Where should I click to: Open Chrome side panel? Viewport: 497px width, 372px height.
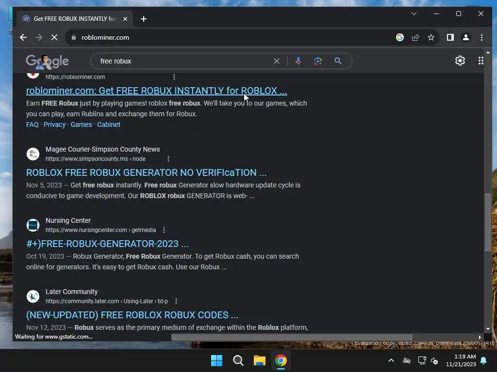(x=450, y=37)
